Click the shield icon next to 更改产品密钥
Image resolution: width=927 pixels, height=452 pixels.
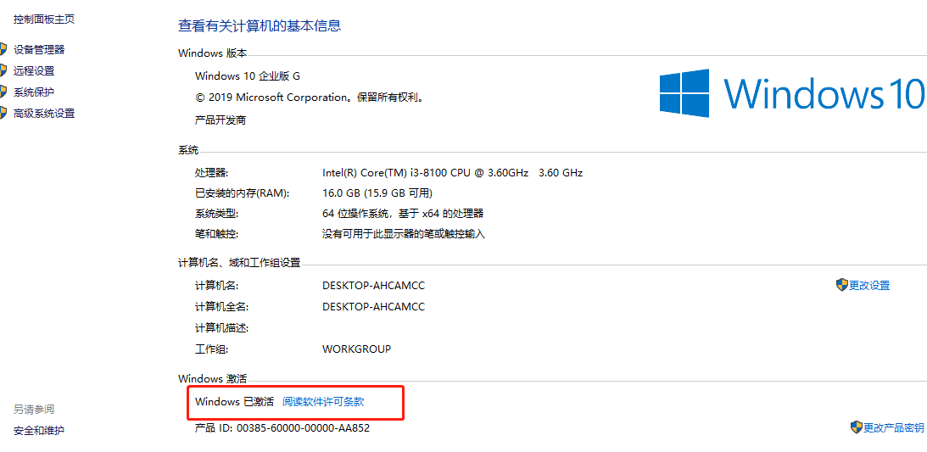pyautogui.click(x=856, y=427)
